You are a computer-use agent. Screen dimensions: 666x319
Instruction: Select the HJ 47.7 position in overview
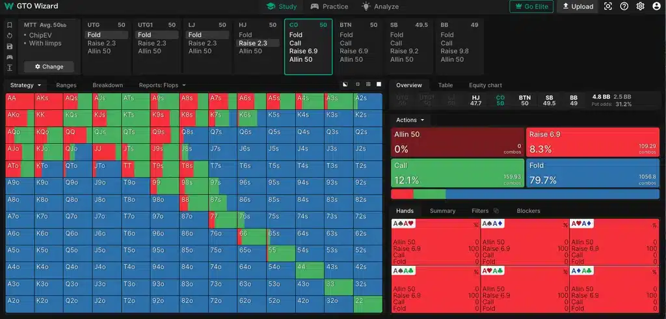(475, 100)
